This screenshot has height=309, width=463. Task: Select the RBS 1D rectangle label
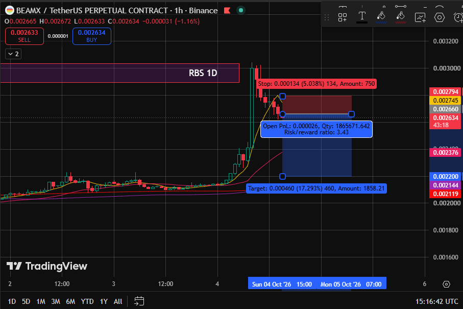(203, 73)
